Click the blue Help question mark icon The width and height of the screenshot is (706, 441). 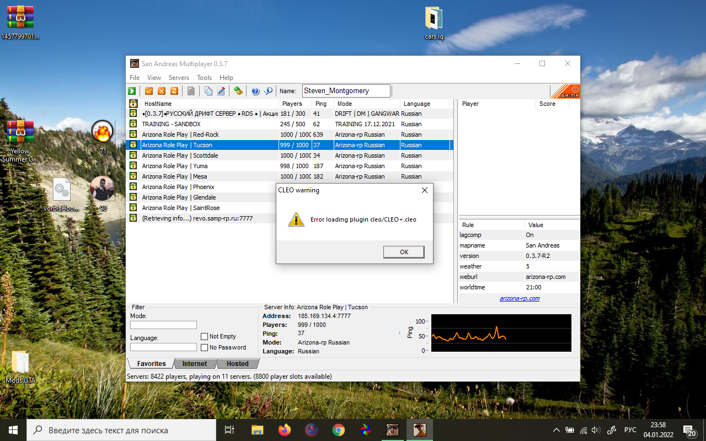pyautogui.click(x=255, y=91)
